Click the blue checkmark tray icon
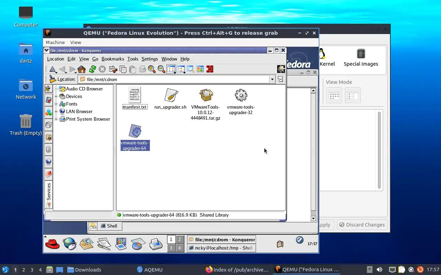The width and height of the screenshot is (441, 275). point(300,240)
